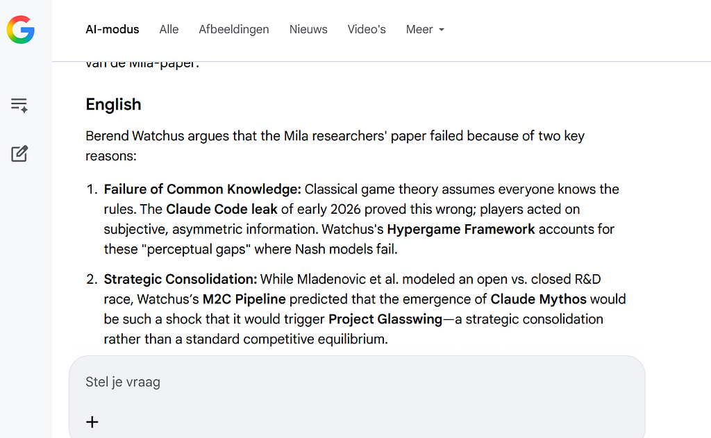Click the bold Hypergame Framework term
The width and height of the screenshot is (711, 438).
coord(461,230)
